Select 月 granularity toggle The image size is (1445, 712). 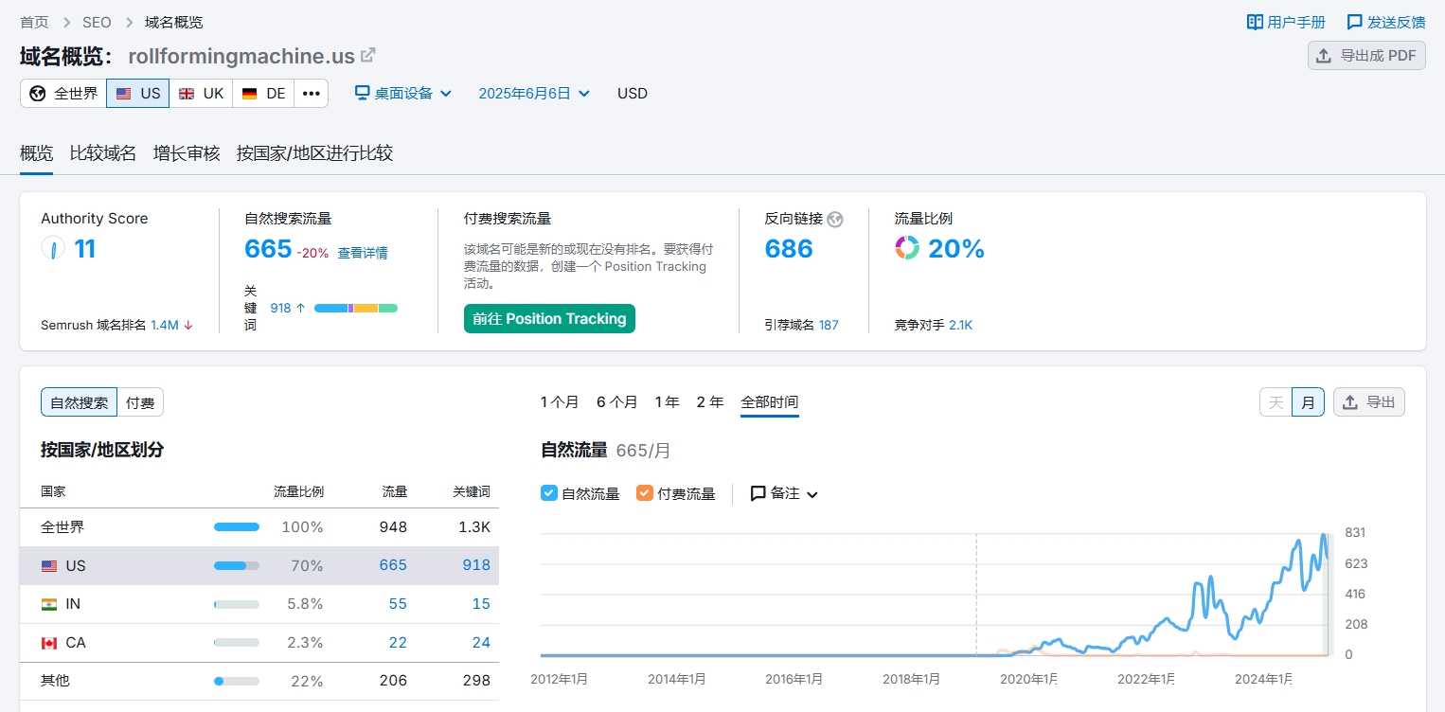point(1309,402)
